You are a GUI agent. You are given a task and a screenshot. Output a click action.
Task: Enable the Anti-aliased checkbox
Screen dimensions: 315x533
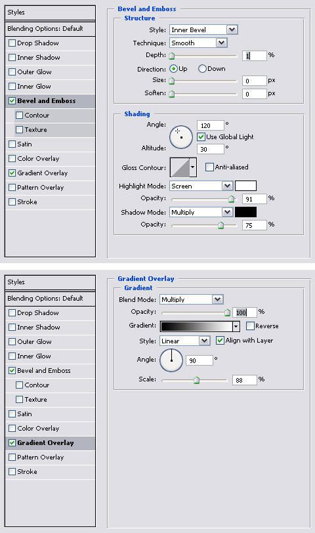click(209, 167)
